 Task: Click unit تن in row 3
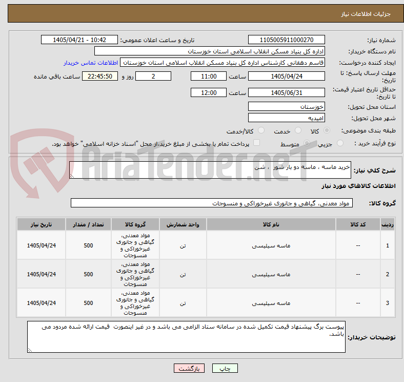point(183,303)
